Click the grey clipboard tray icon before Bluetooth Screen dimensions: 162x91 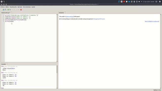tap(132, 2)
